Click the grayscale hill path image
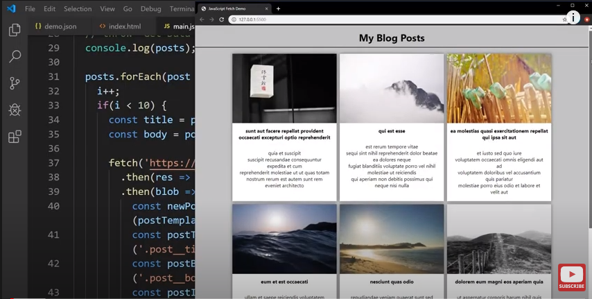Image resolution: width=592 pixels, height=299 pixels. click(x=499, y=239)
